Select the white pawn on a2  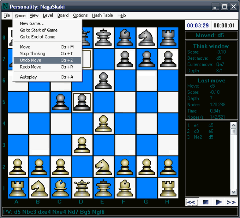(18, 167)
